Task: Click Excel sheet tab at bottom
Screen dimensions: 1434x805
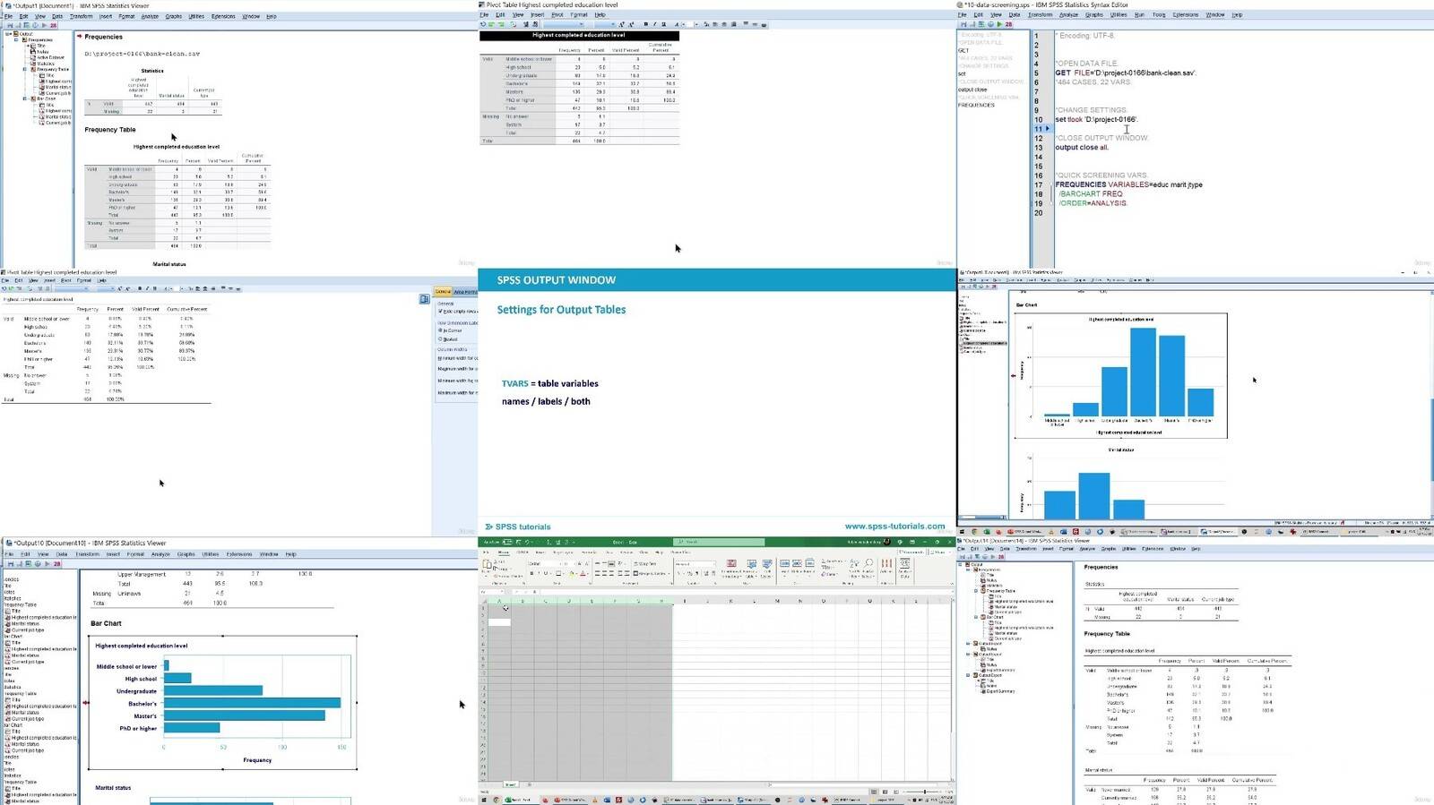Action: [x=510, y=784]
